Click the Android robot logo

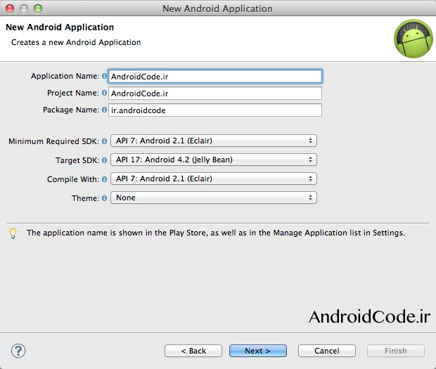[x=412, y=37]
